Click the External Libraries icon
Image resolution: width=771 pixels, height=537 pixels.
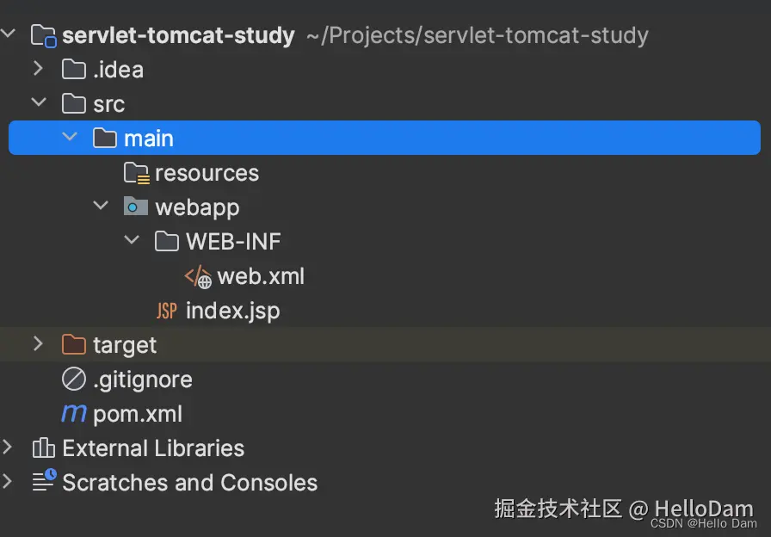point(43,448)
